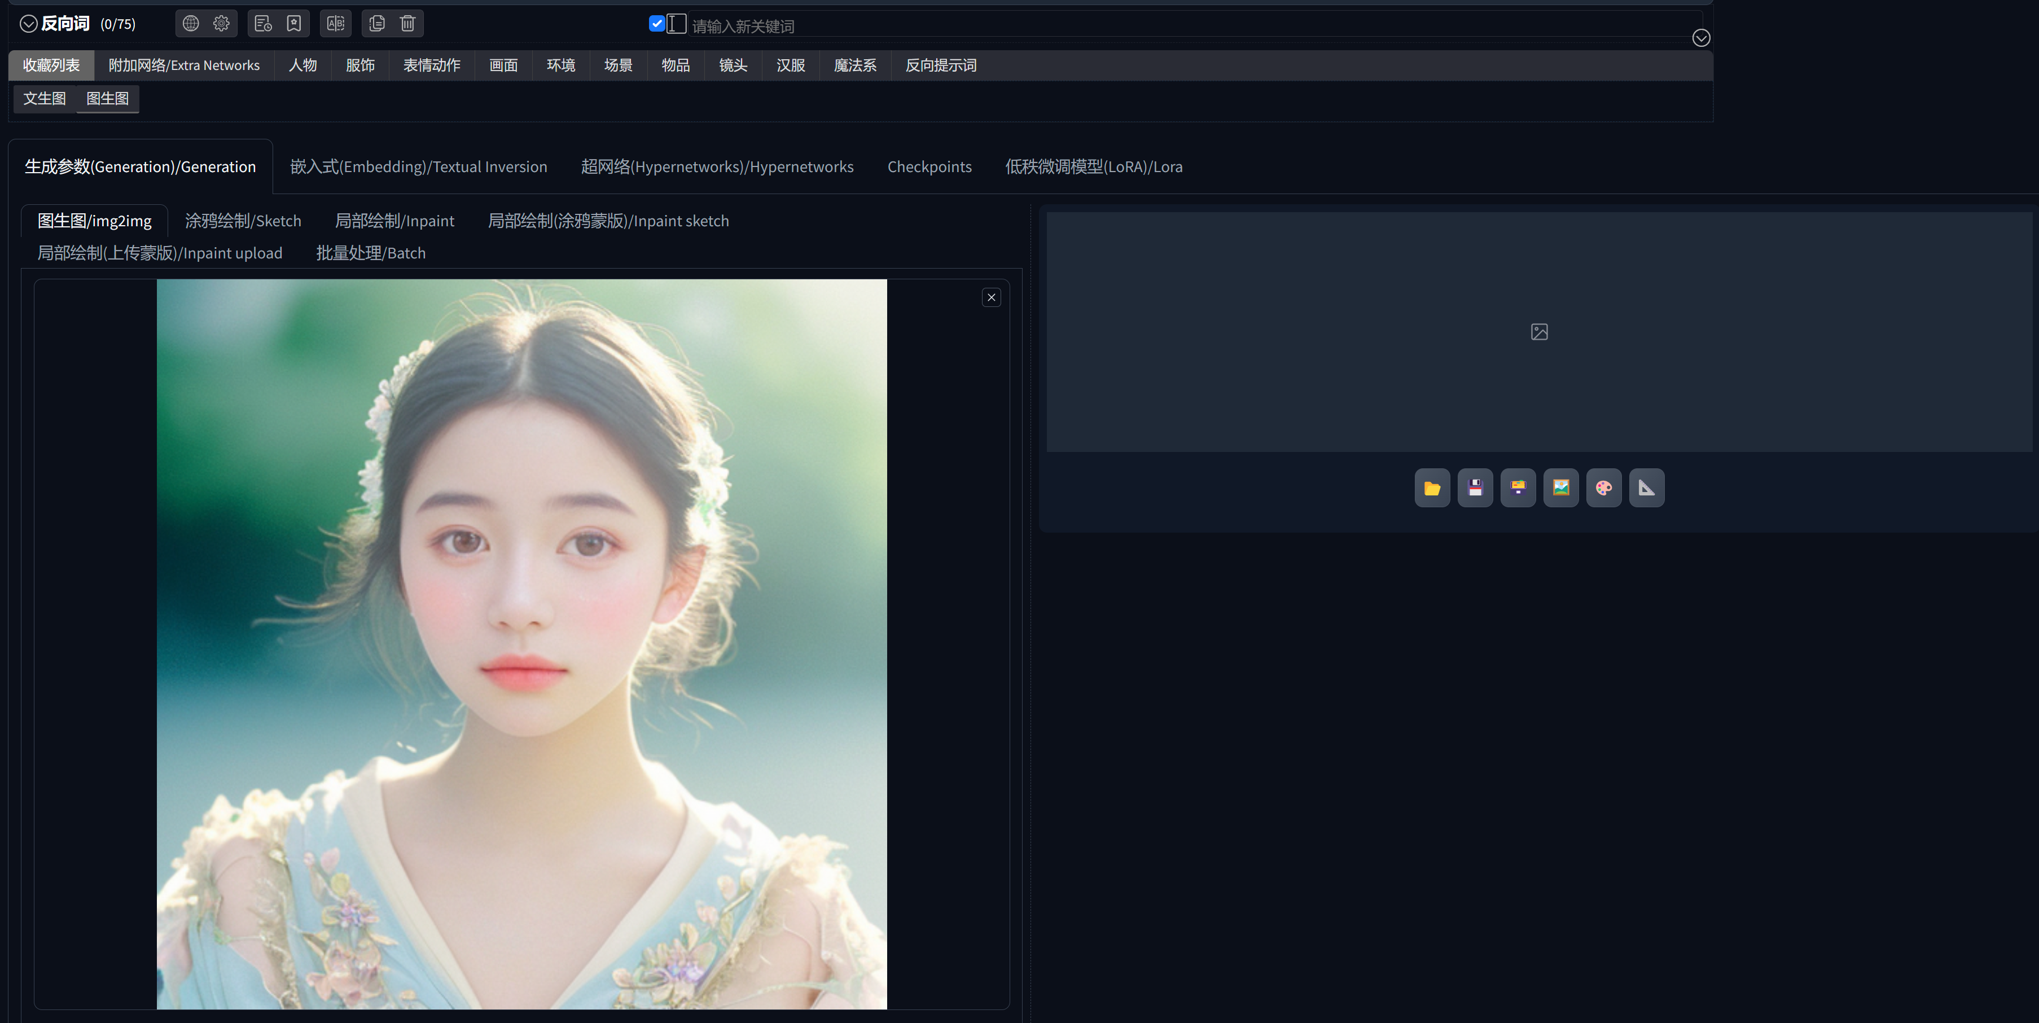Select the 反向提示词 category tab
Image resolution: width=2039 pixels, height=1023 pixels.
pos(940,65)
